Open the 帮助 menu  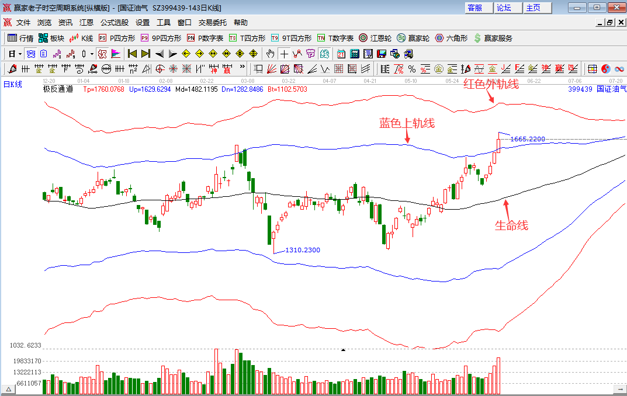[241, 22]
